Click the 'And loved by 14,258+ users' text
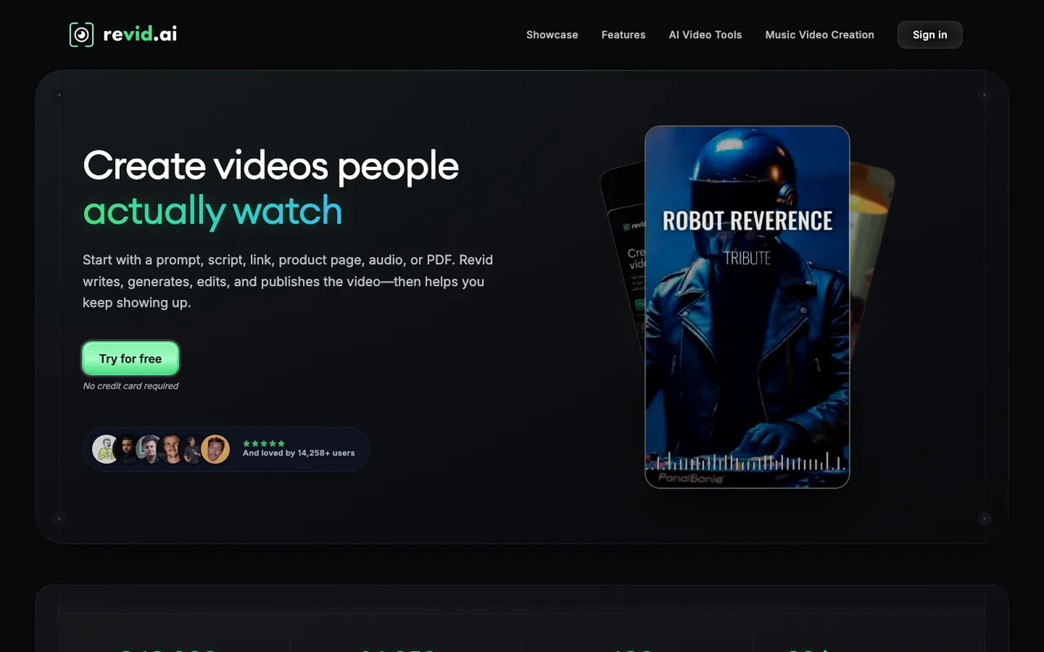1044x652 pixels. point(299,453)
